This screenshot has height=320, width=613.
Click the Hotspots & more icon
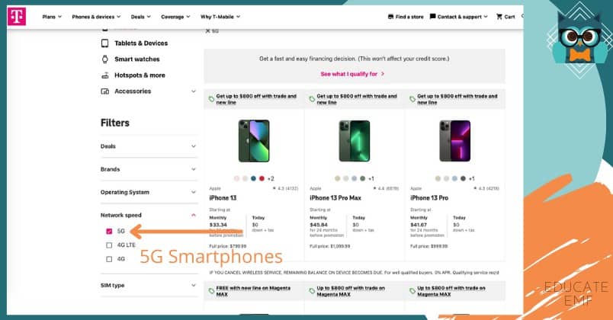pyautogui.click(x=104, y=75)
